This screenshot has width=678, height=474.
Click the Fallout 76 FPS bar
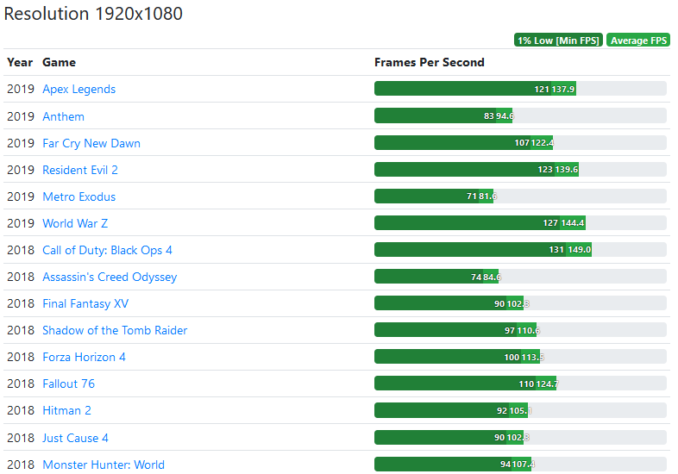pos(520,384)
